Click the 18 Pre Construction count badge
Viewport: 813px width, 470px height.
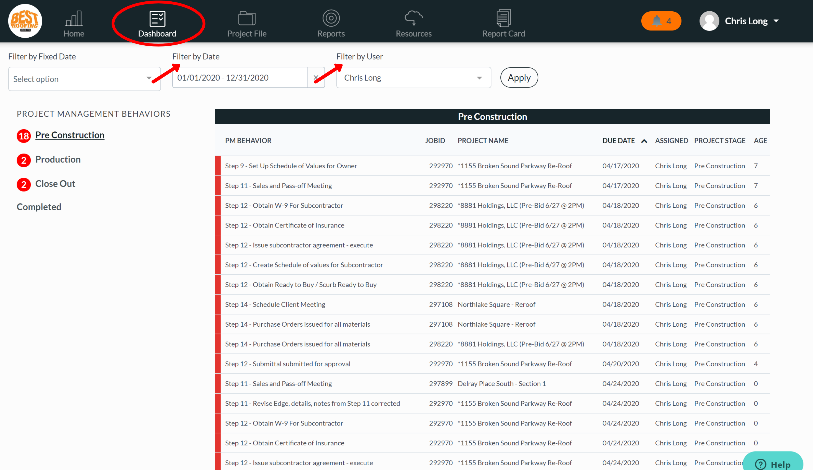(24, 136)
